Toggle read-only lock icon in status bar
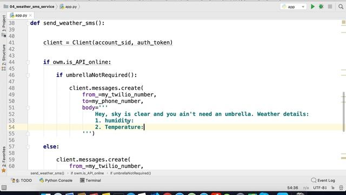346x195 pixels. [x=333, y=188]
